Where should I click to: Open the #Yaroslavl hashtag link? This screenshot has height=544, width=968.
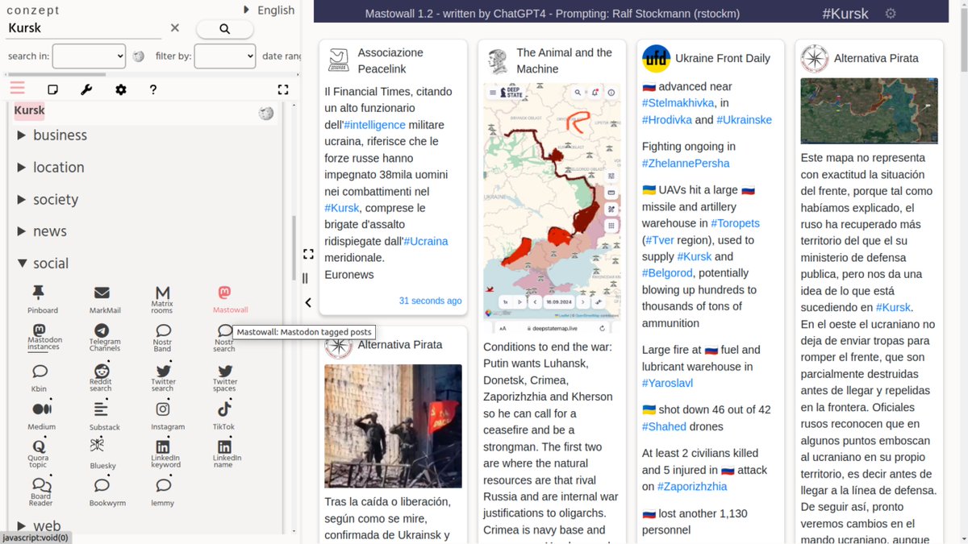[667, 384]
